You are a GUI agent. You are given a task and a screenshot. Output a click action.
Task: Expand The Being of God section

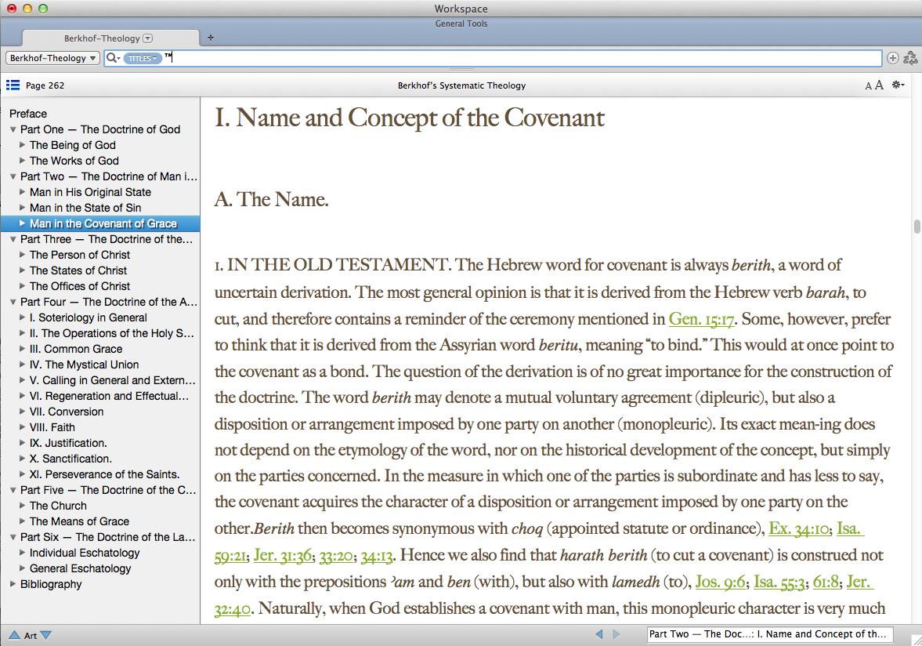tap(23, 145)
